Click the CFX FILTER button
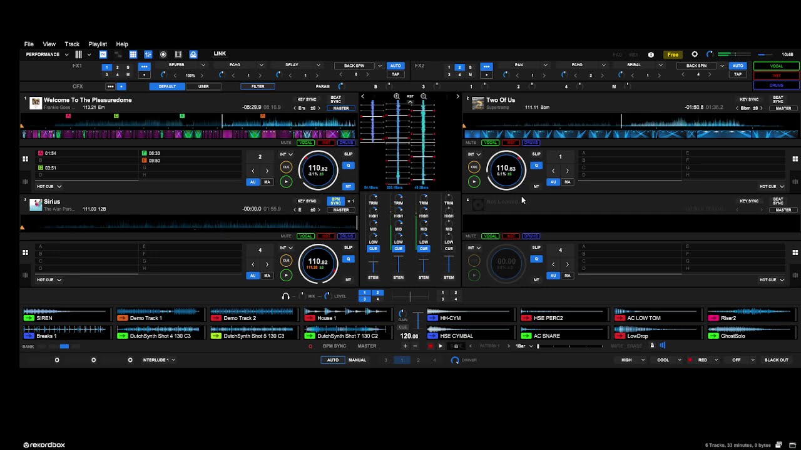The image size is (801, 450). [x=258, y=86]
